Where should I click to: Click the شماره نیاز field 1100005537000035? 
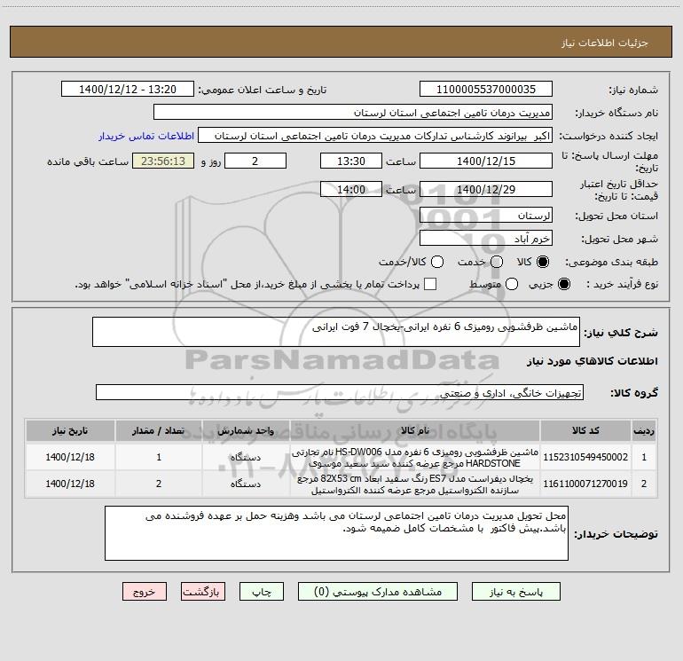(x=486, y=90)
